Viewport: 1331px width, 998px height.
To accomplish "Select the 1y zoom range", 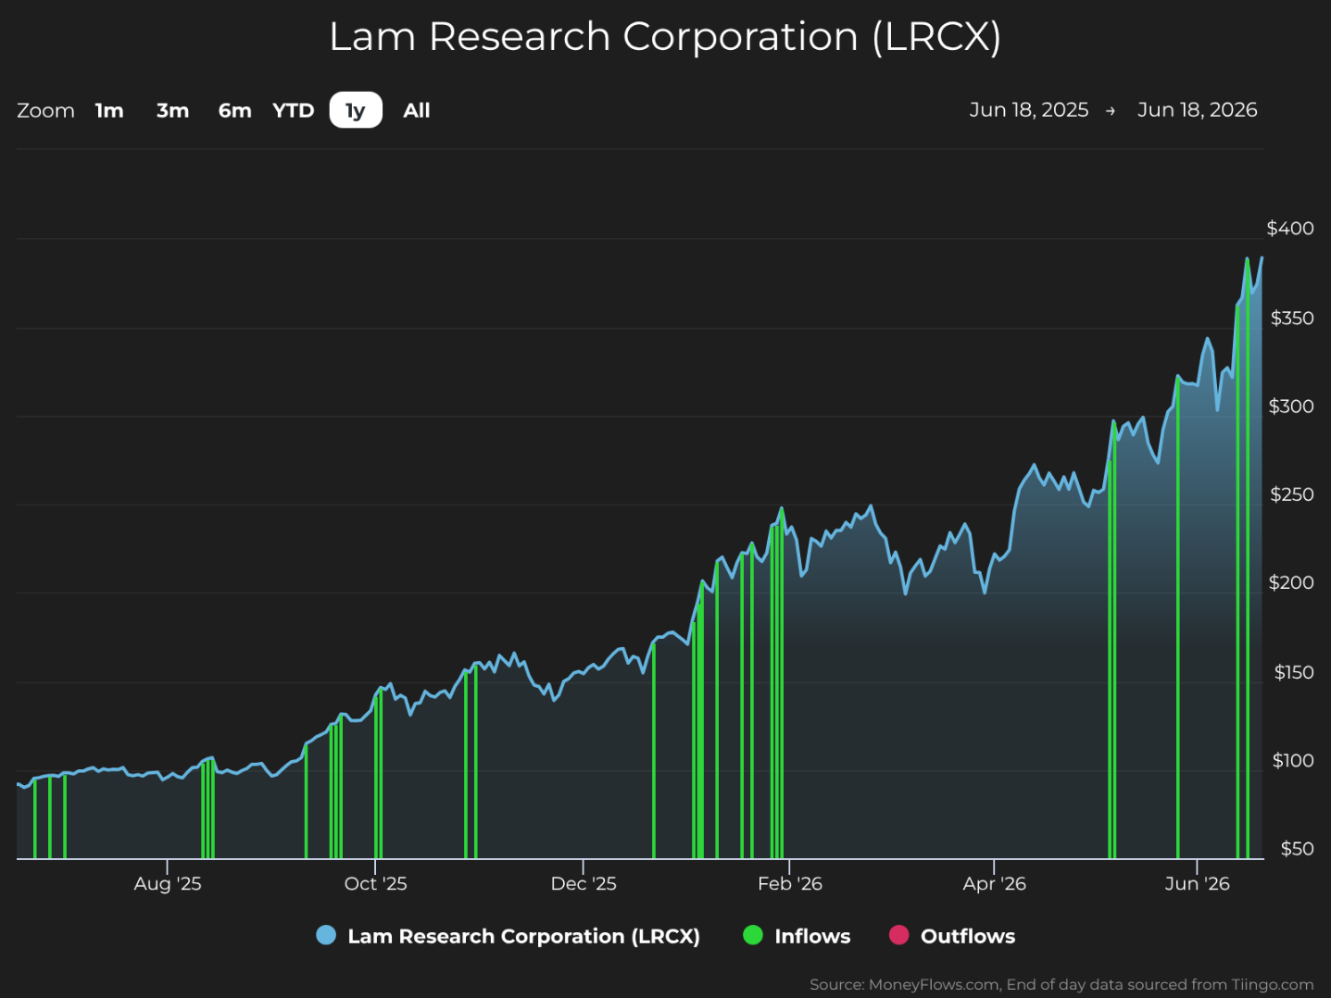I will pos(356,110).
